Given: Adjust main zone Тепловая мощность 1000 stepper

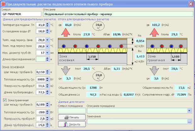Looking at the screenshot, I should (47, 79).
